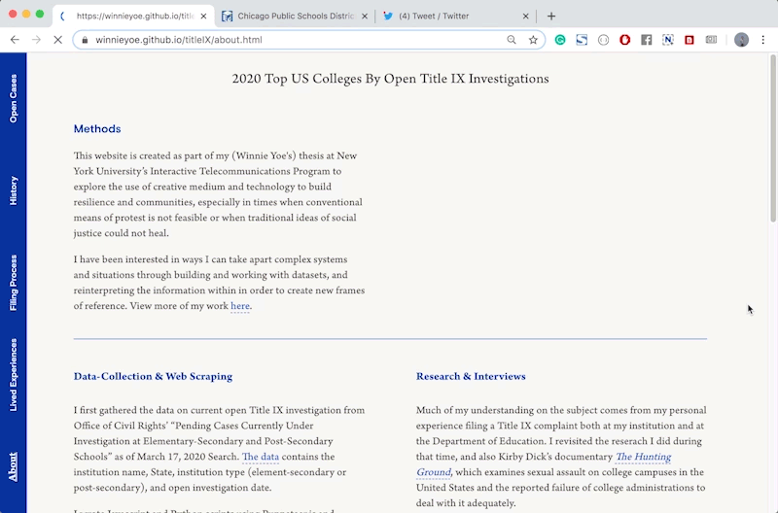Open the zoom magnifier icon in address bar
Viewport: 778px width, 513px height.
coord(512,40)
